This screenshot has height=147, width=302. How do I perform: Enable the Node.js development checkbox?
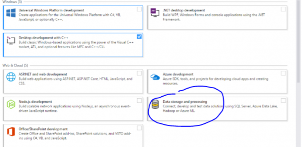pos(139,101)
